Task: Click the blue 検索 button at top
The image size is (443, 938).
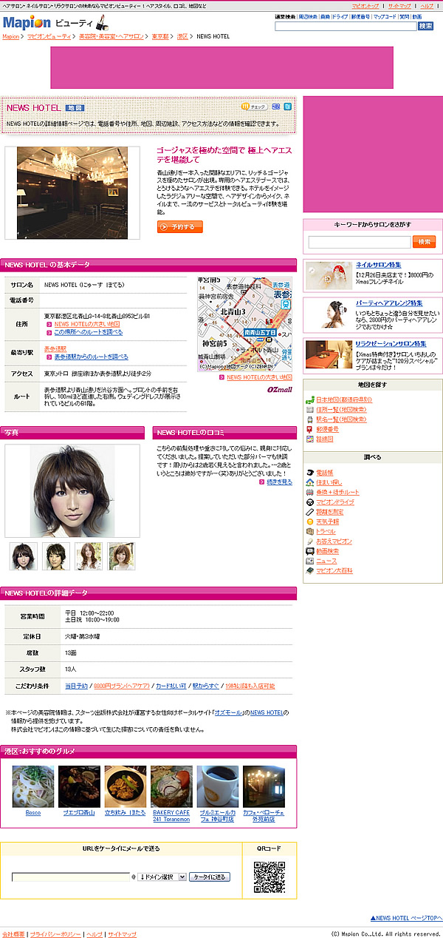Action: pos(426,26)
